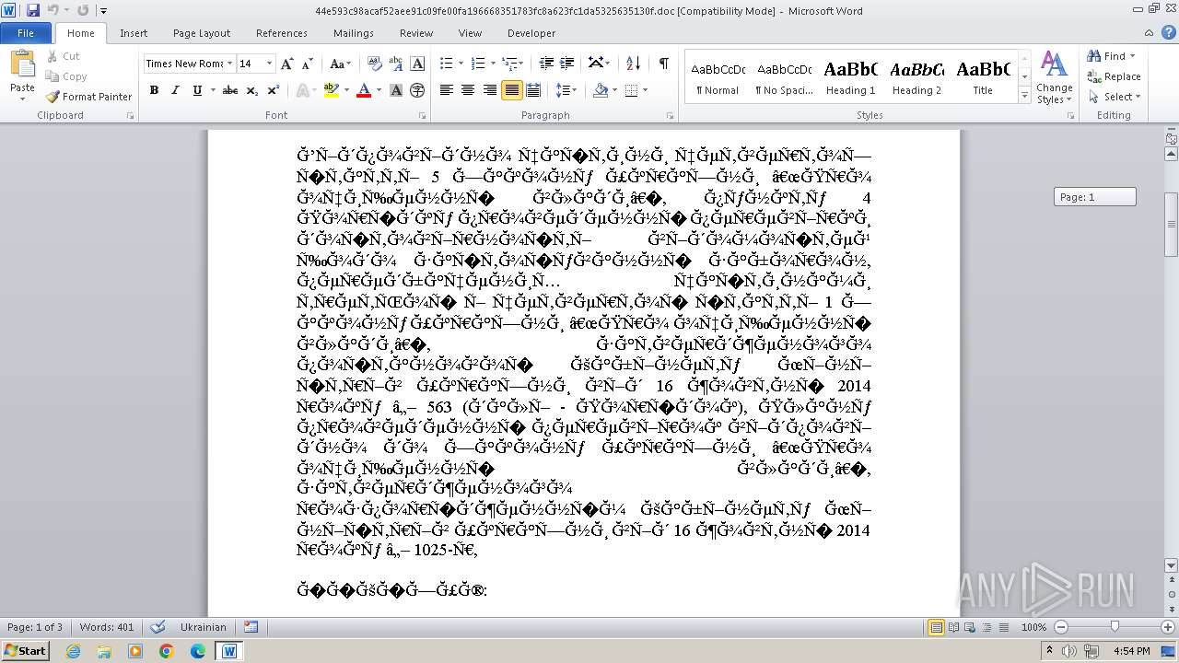
Task: Toggle Bold formatting
Action: tap(154, 90)
